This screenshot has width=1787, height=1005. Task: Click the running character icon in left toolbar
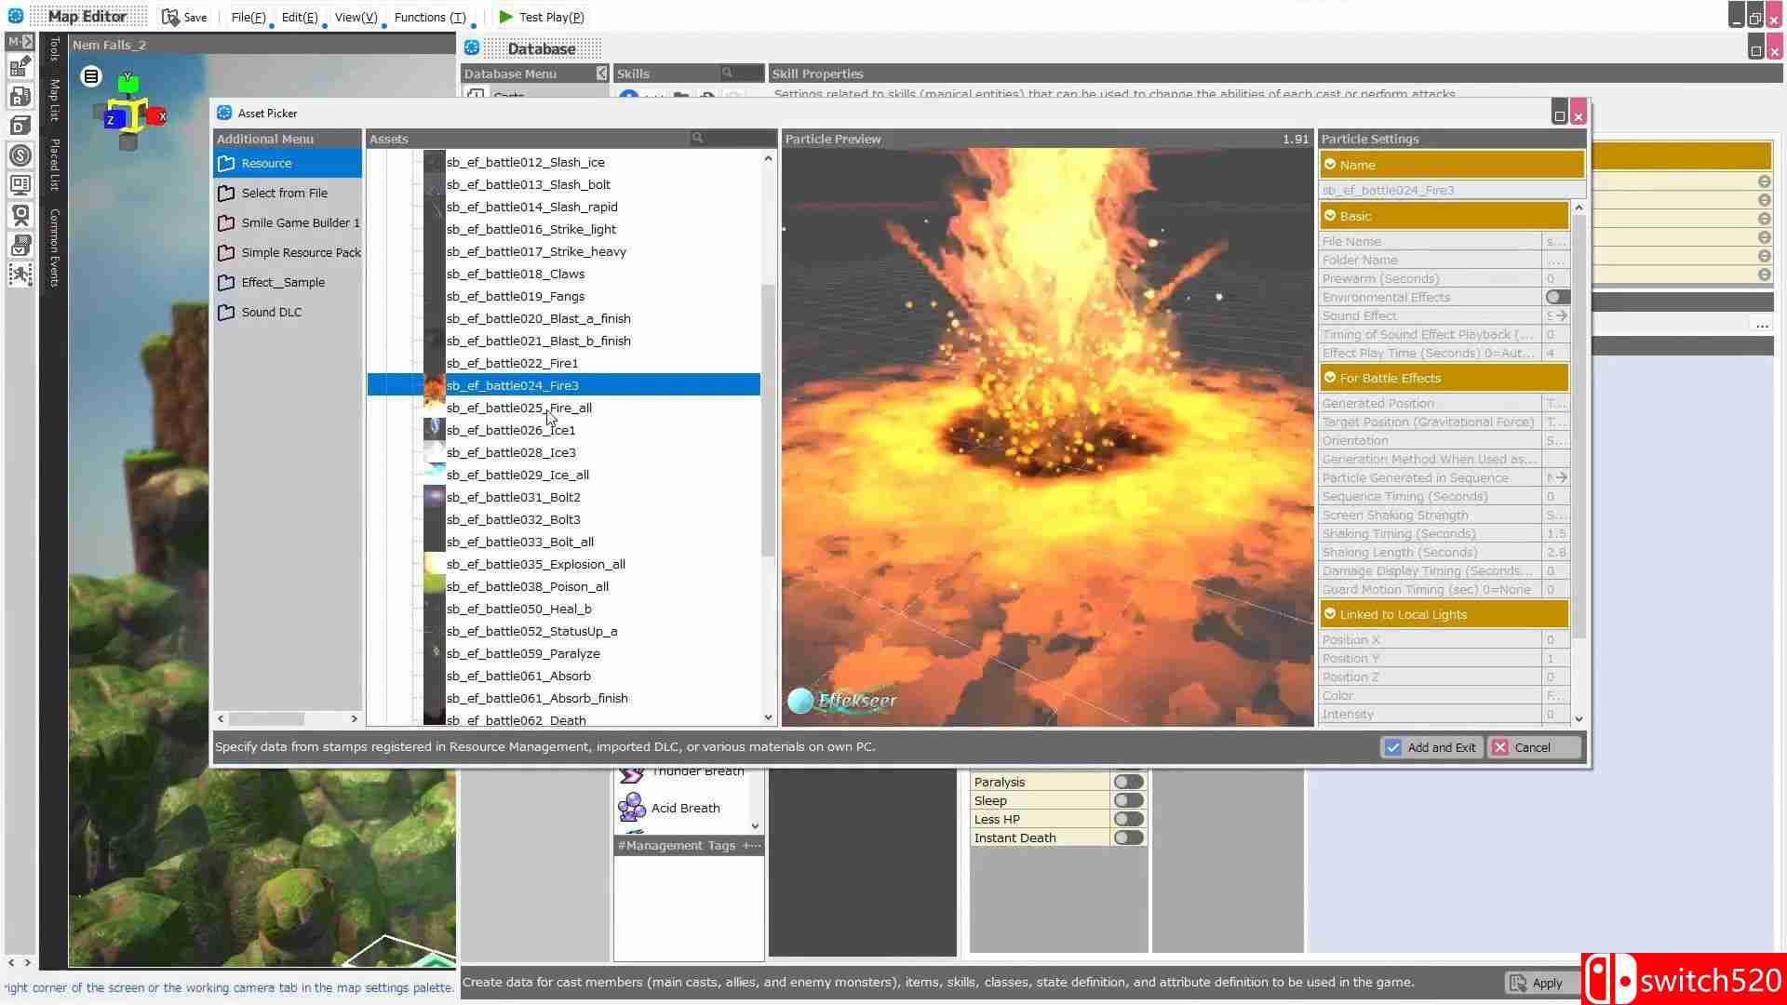pos(20,275)
